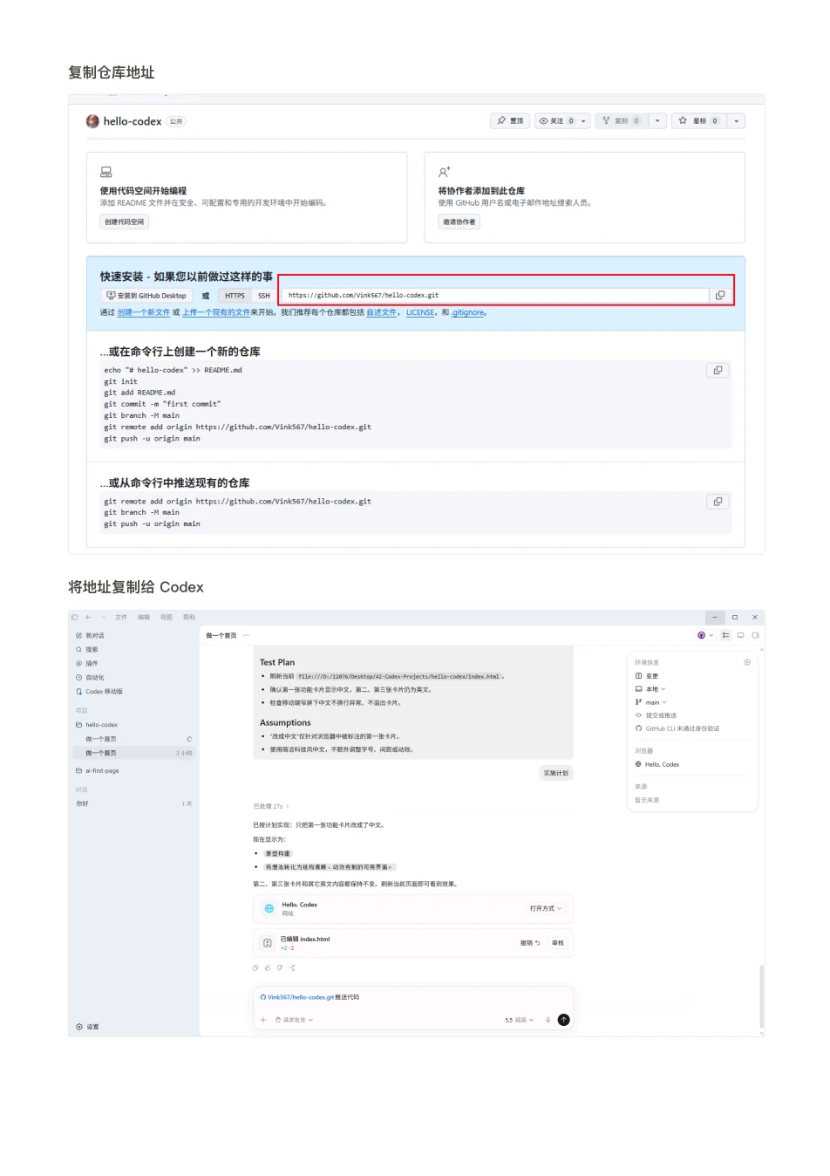Image resolution: width=830 pixels, height=1176 pixels.
Task: Click 实施计划 button
Action: [555, 773]
